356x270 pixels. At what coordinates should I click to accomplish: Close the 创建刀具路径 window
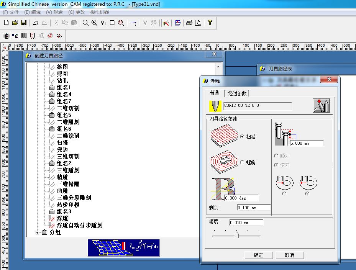tap(214, 54)
